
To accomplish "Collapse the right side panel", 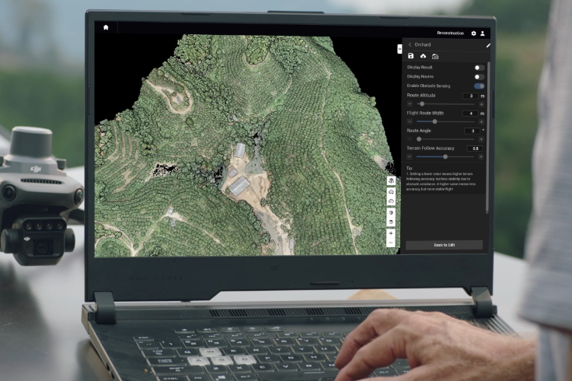I will click(x=399, y=48).
